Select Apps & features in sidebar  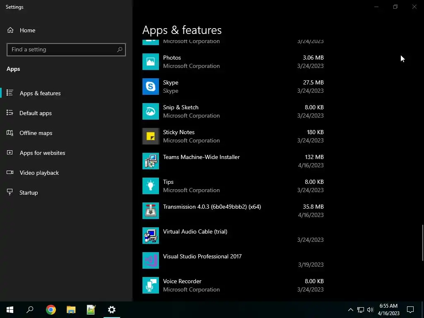coord(66,93)
